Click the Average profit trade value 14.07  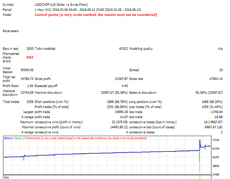tap(124, 117)
